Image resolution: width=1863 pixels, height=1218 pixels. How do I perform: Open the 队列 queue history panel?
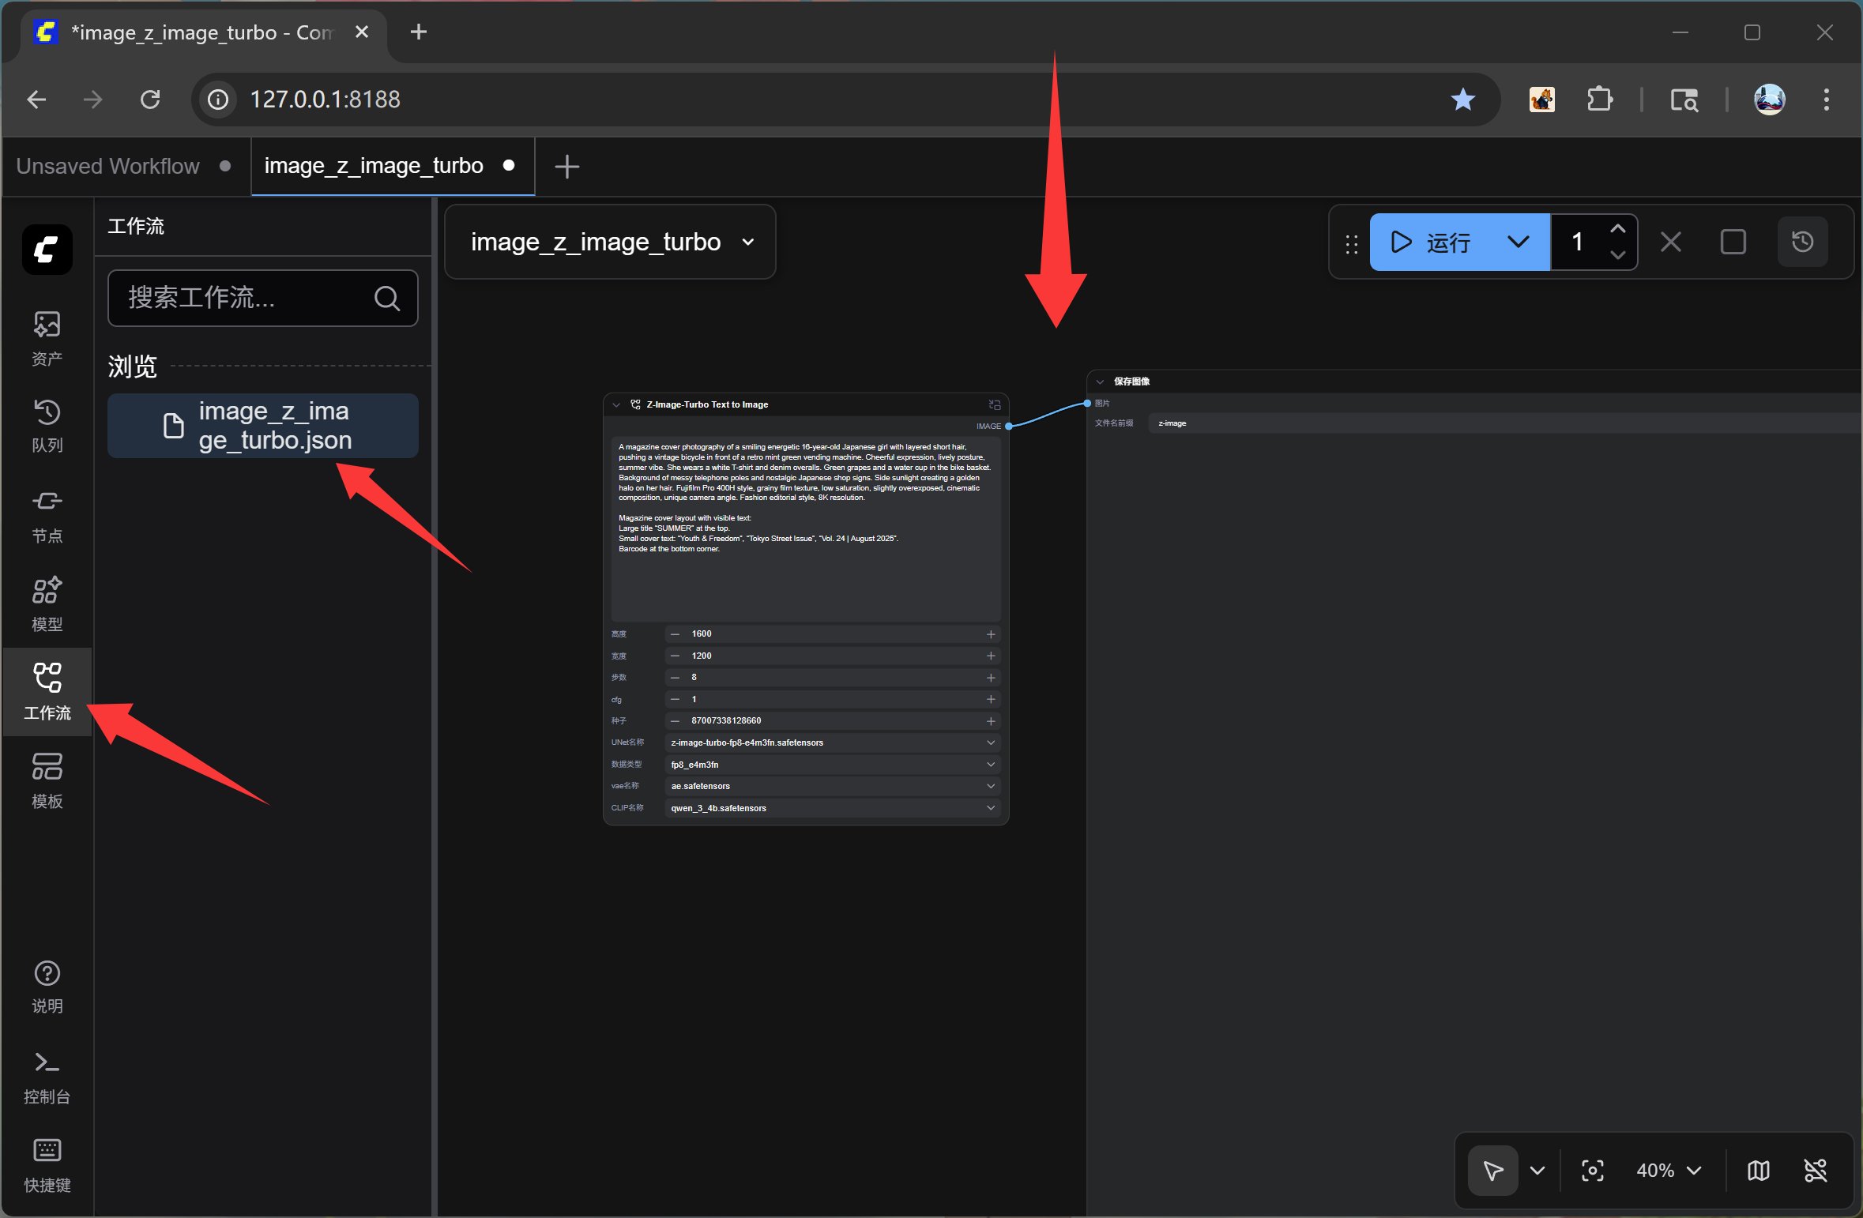point(47,425)
